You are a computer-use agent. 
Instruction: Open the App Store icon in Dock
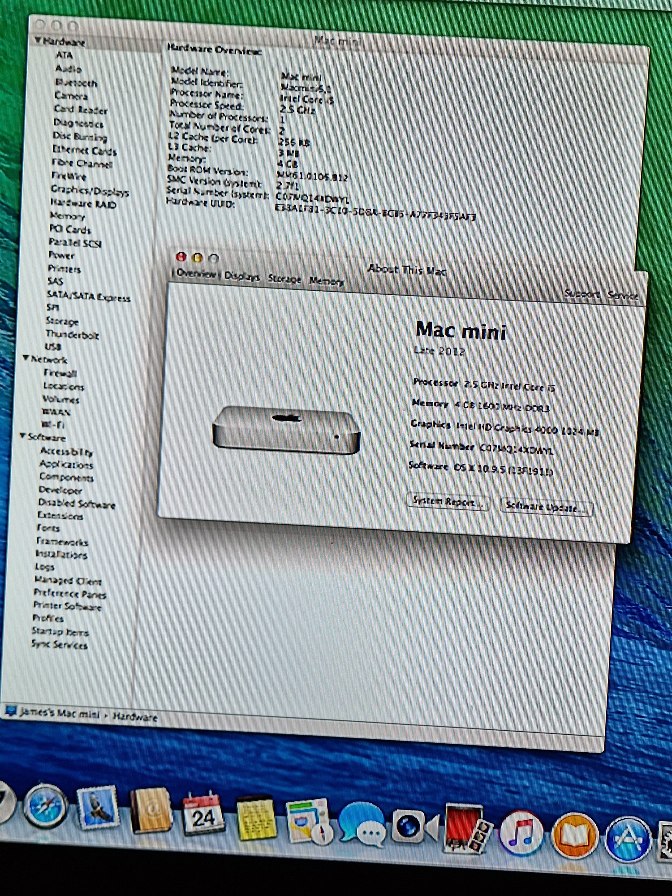(x=628, y=839)
